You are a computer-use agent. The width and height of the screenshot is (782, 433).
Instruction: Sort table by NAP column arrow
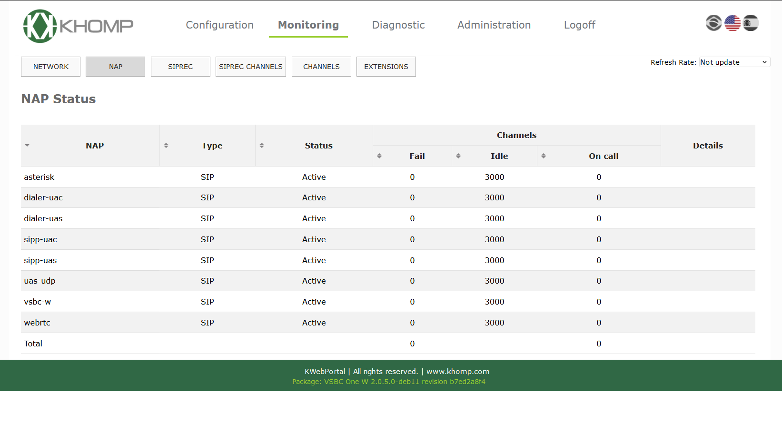[x=27, y=146]
